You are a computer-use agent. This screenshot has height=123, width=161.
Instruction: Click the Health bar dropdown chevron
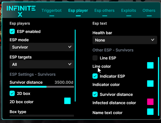pos(153,40)
